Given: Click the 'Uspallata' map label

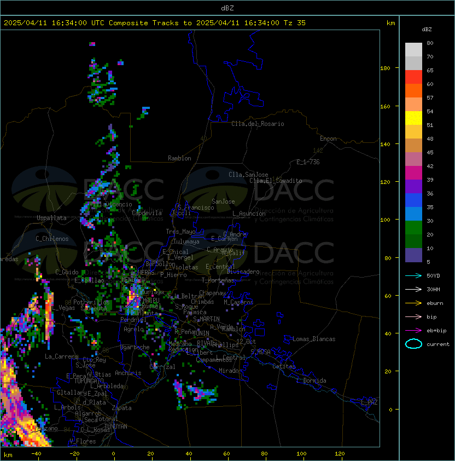Looking at the screenshot, I should pos(51,218).
